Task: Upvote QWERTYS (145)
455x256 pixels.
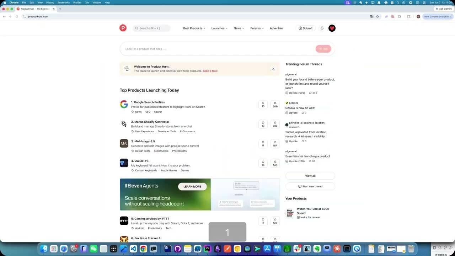Action: click(x=275, y=163)
